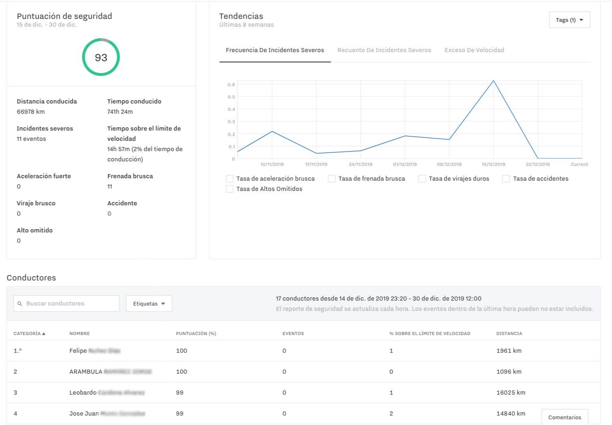Tick the Tasa de accidentes checkbox
612x425 pixels.
coord(506,179)
